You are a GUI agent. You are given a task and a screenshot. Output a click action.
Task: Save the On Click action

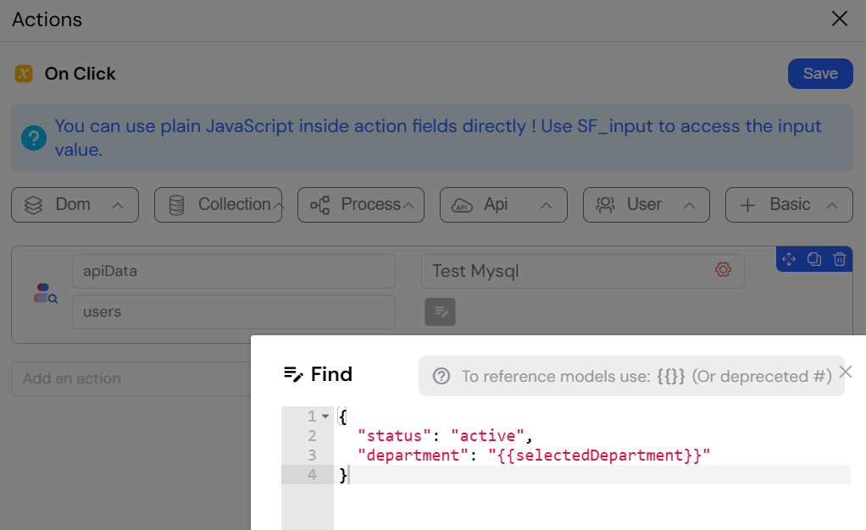click(820, 74)
